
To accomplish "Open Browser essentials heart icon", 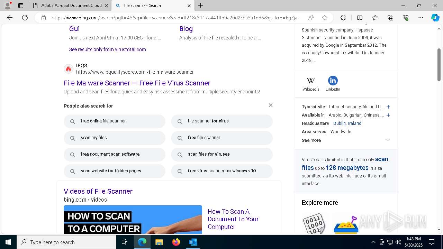I will click(x=406, y=18).
